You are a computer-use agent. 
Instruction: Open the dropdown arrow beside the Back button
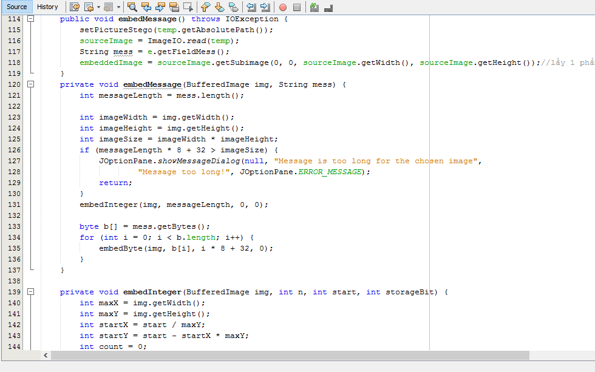click(x=98, y=7)
